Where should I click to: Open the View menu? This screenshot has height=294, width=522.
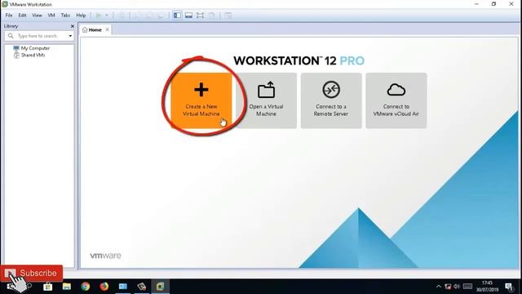[37, 16]
